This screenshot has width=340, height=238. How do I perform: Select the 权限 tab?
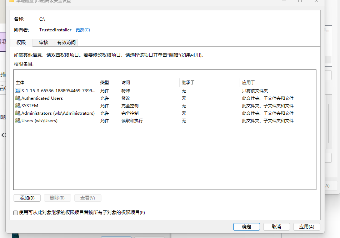click(21, 42)
